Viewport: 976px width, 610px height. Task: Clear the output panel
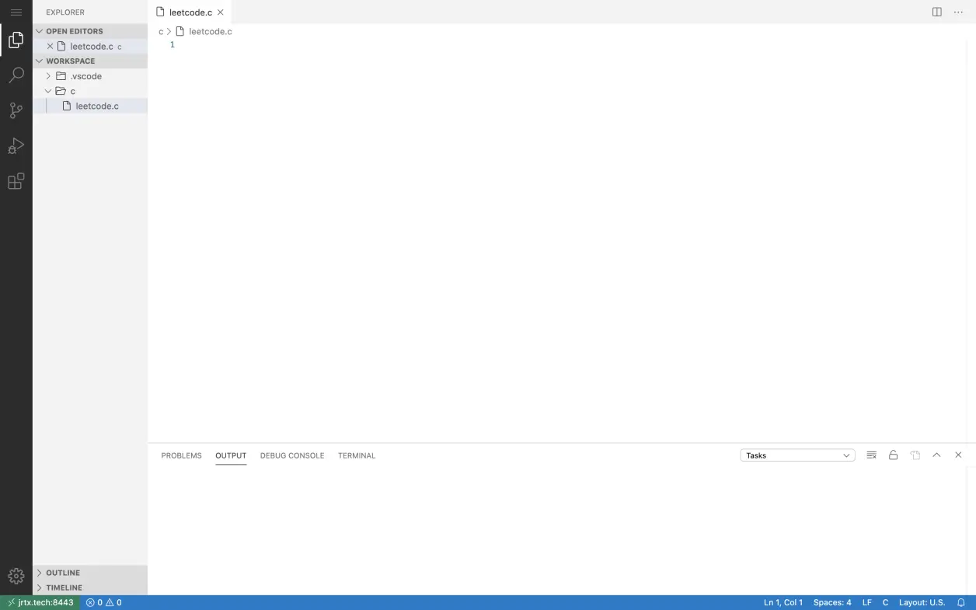[x=871, y=455]
